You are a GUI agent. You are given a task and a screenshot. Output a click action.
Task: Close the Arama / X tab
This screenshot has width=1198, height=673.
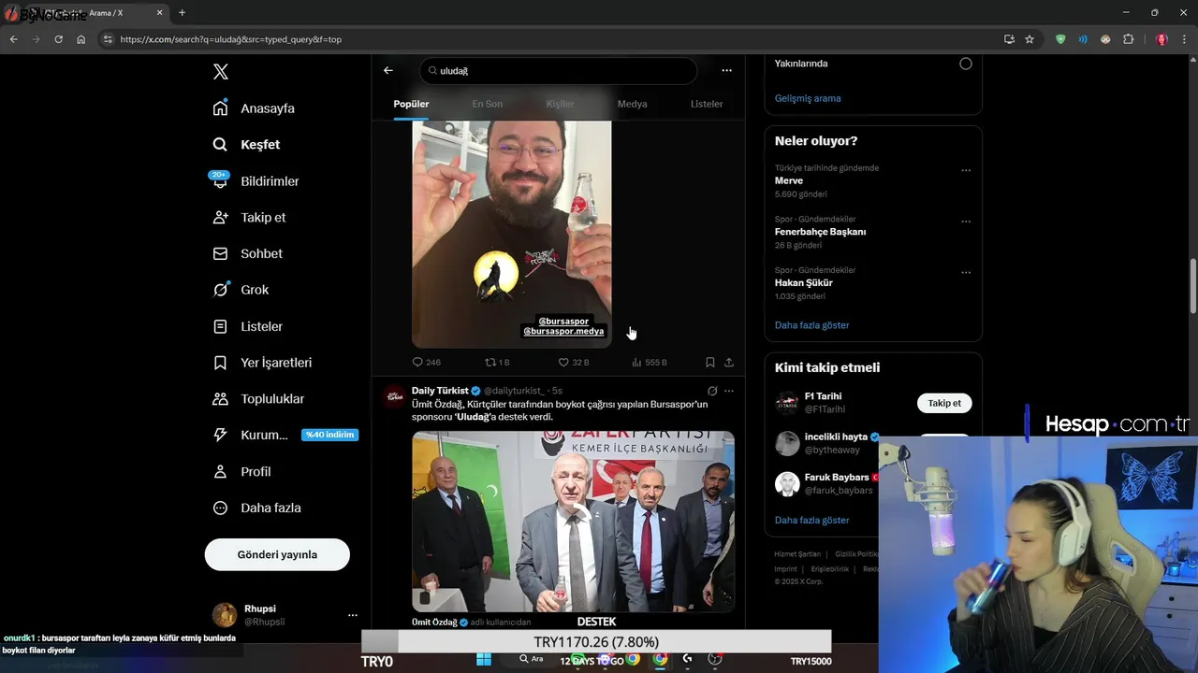[160, 13]
